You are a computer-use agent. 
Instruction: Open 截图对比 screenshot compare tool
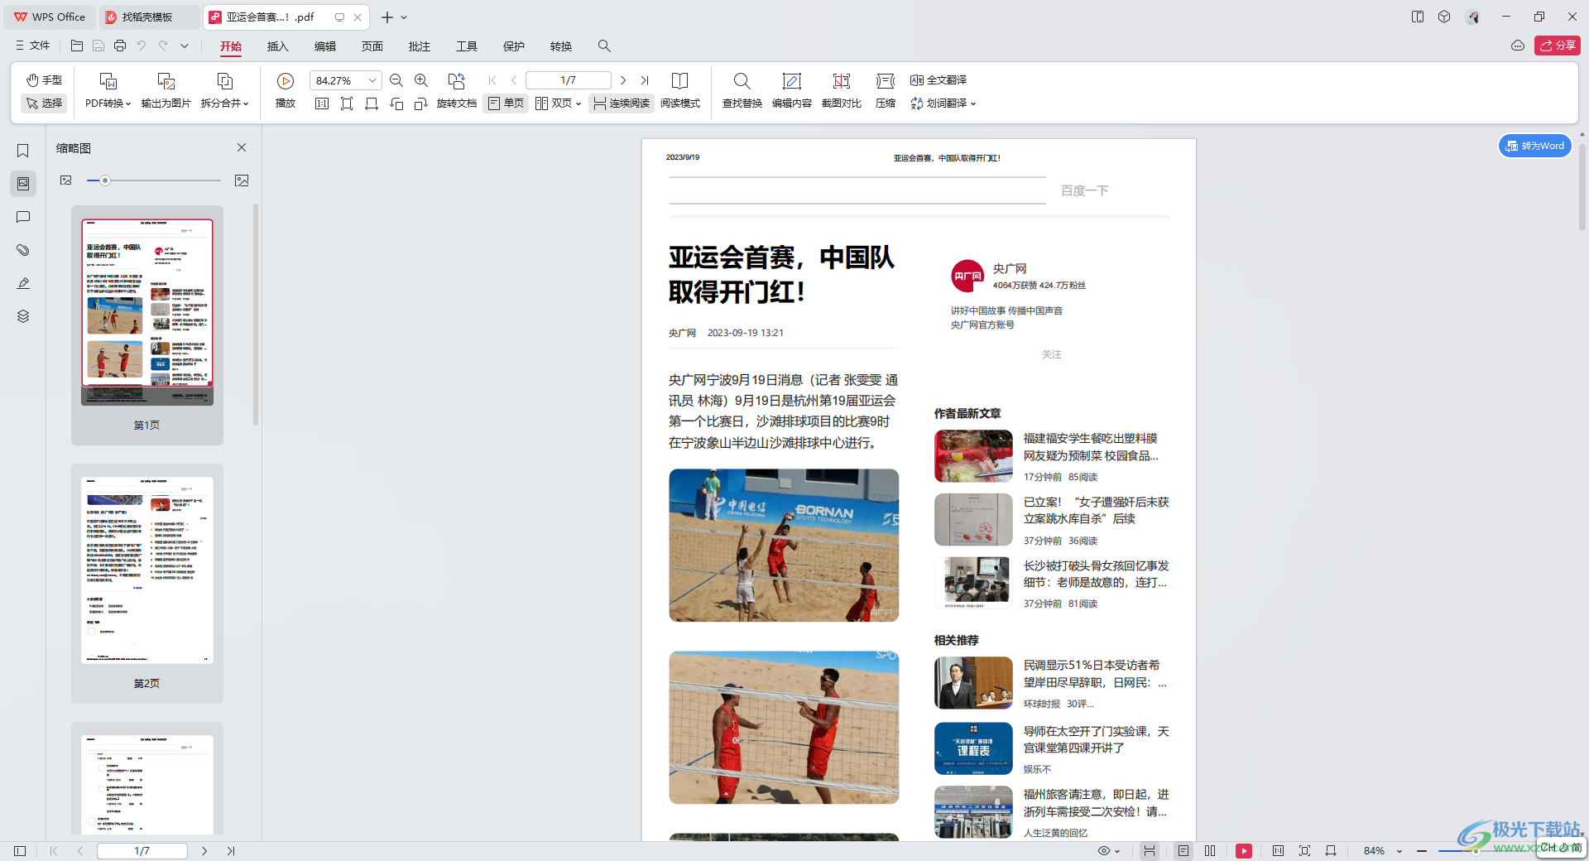tap(842, 91)
